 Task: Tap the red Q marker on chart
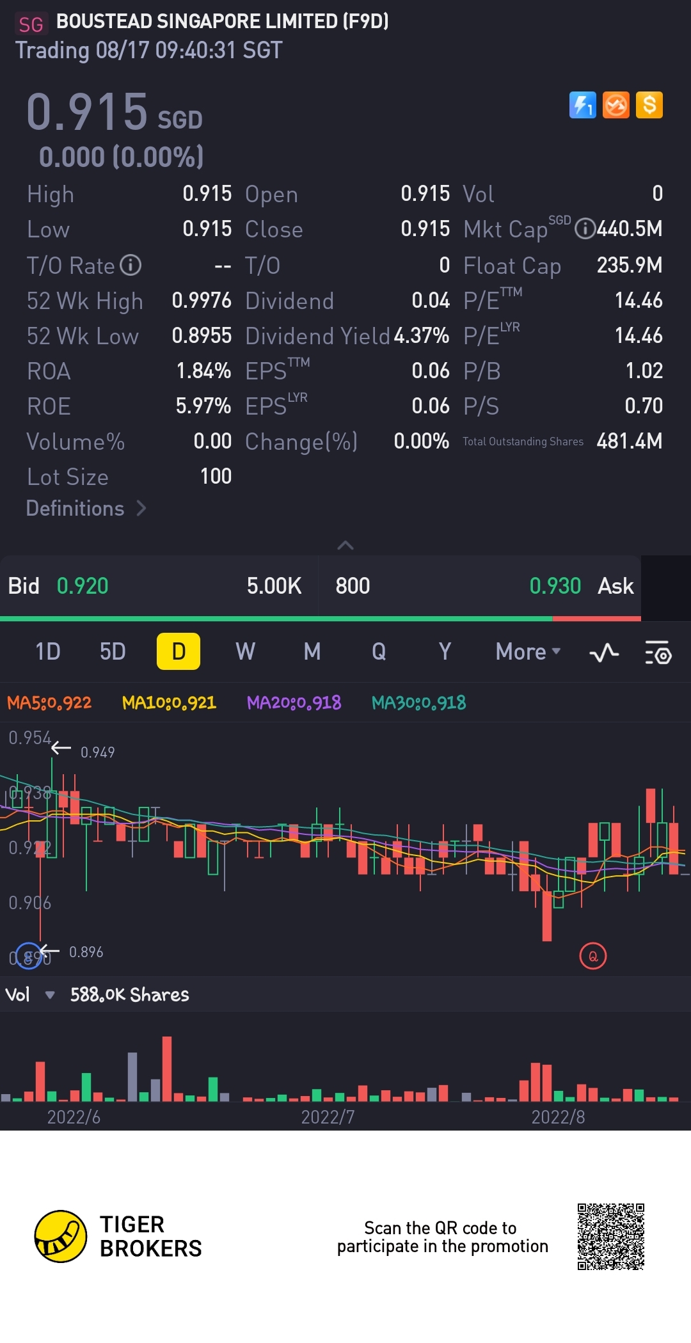click(593, 957)
